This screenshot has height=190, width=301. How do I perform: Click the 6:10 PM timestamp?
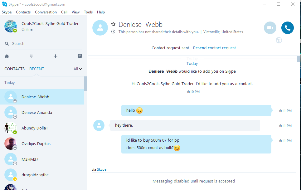(x=193, y=92)
